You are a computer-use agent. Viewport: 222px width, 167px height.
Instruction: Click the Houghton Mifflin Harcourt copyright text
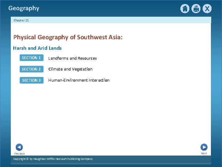pos(53,159)
